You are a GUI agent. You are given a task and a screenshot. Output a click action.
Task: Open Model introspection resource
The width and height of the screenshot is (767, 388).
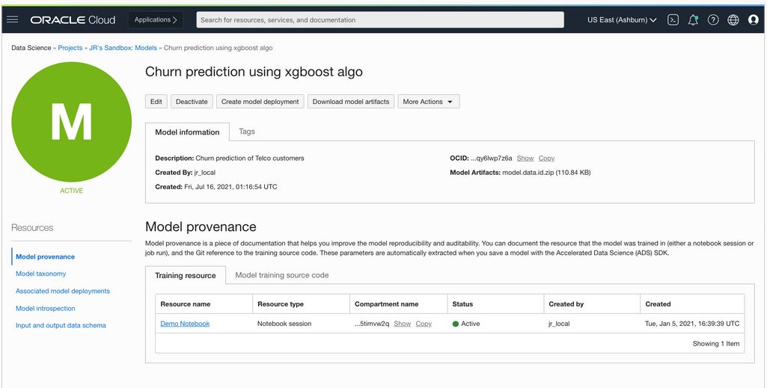(46, 308)
